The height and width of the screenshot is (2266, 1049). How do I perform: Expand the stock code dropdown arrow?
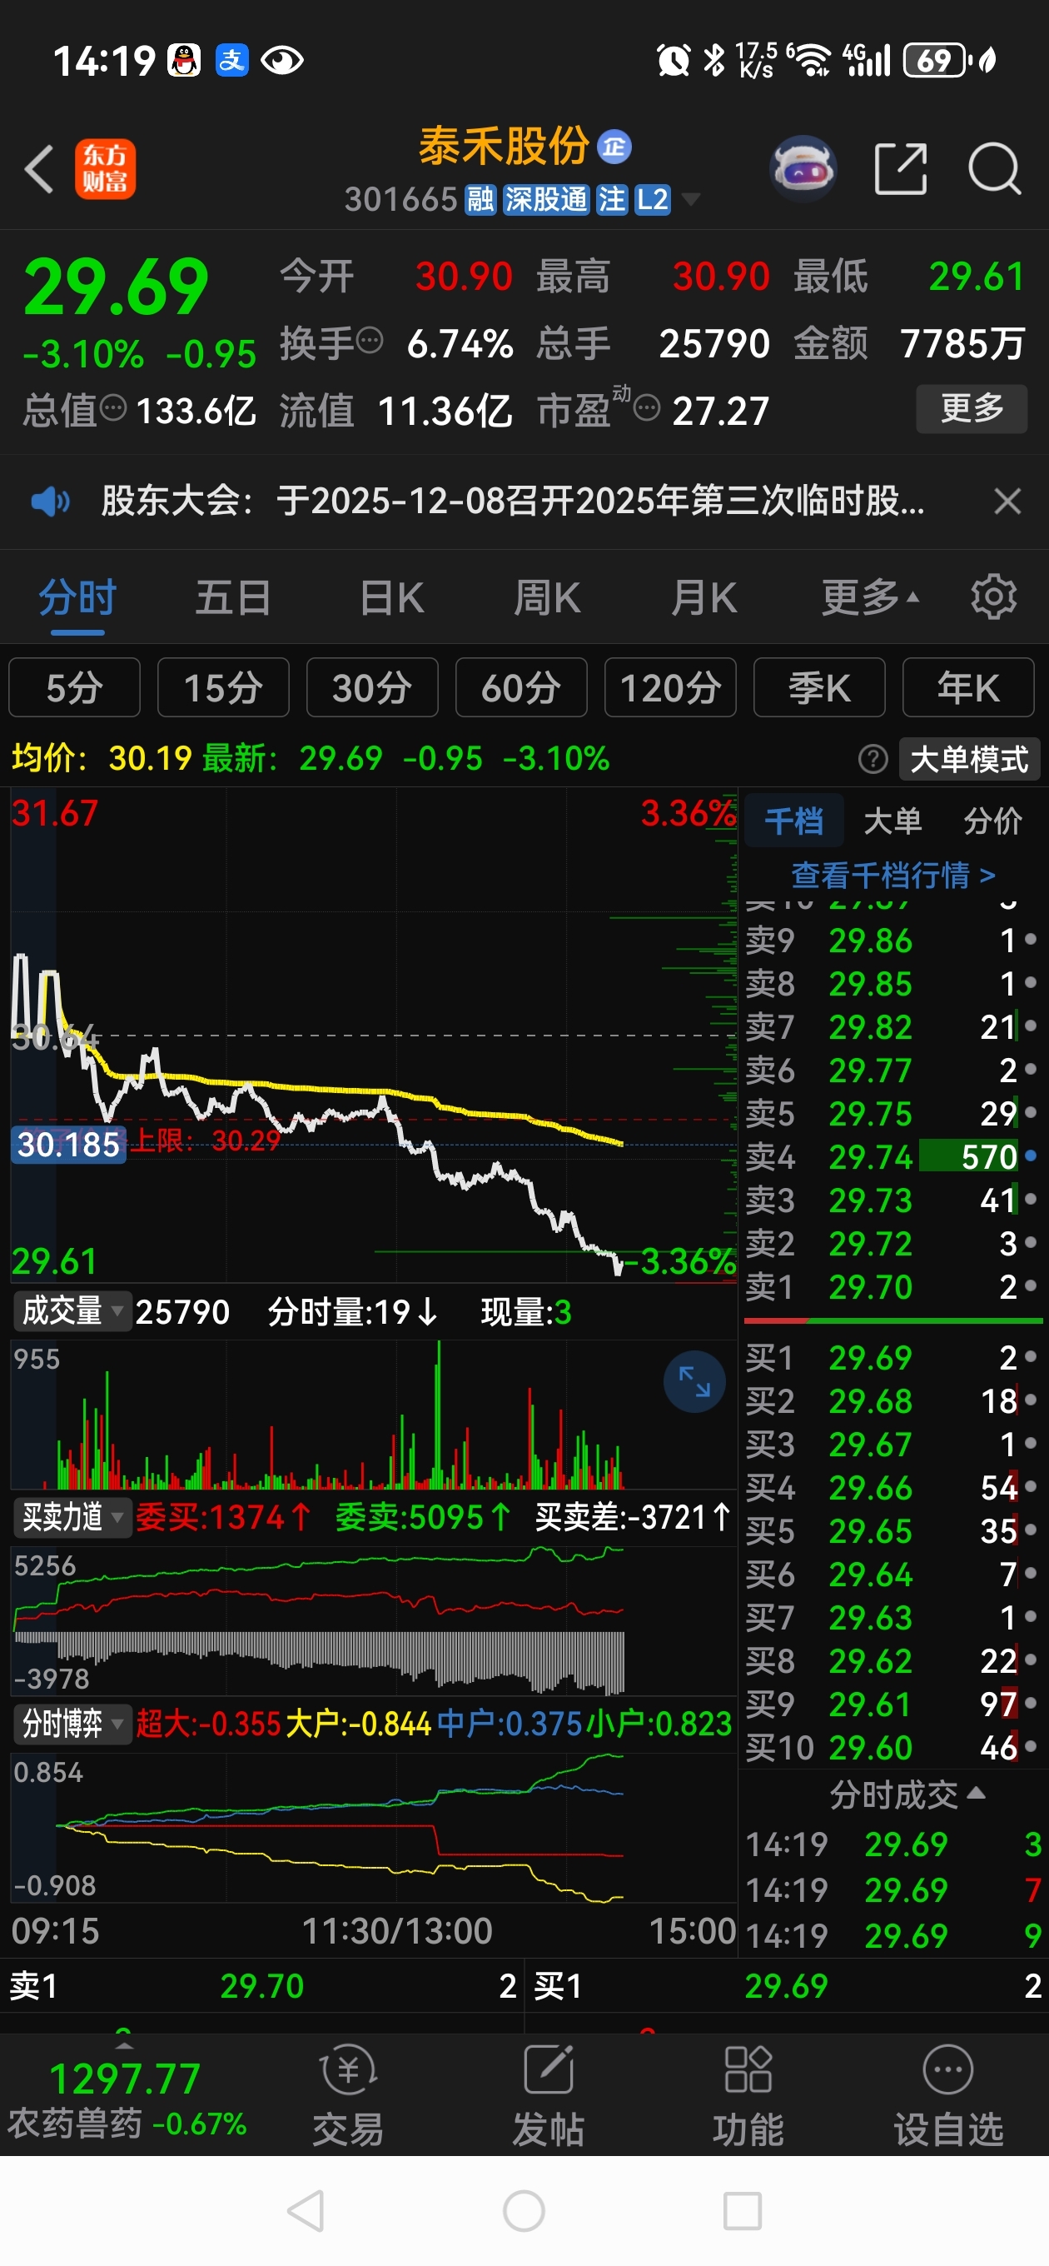click(x=691, y=201)
